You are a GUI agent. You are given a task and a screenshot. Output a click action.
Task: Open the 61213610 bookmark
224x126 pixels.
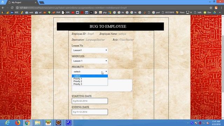pos(168,13)
